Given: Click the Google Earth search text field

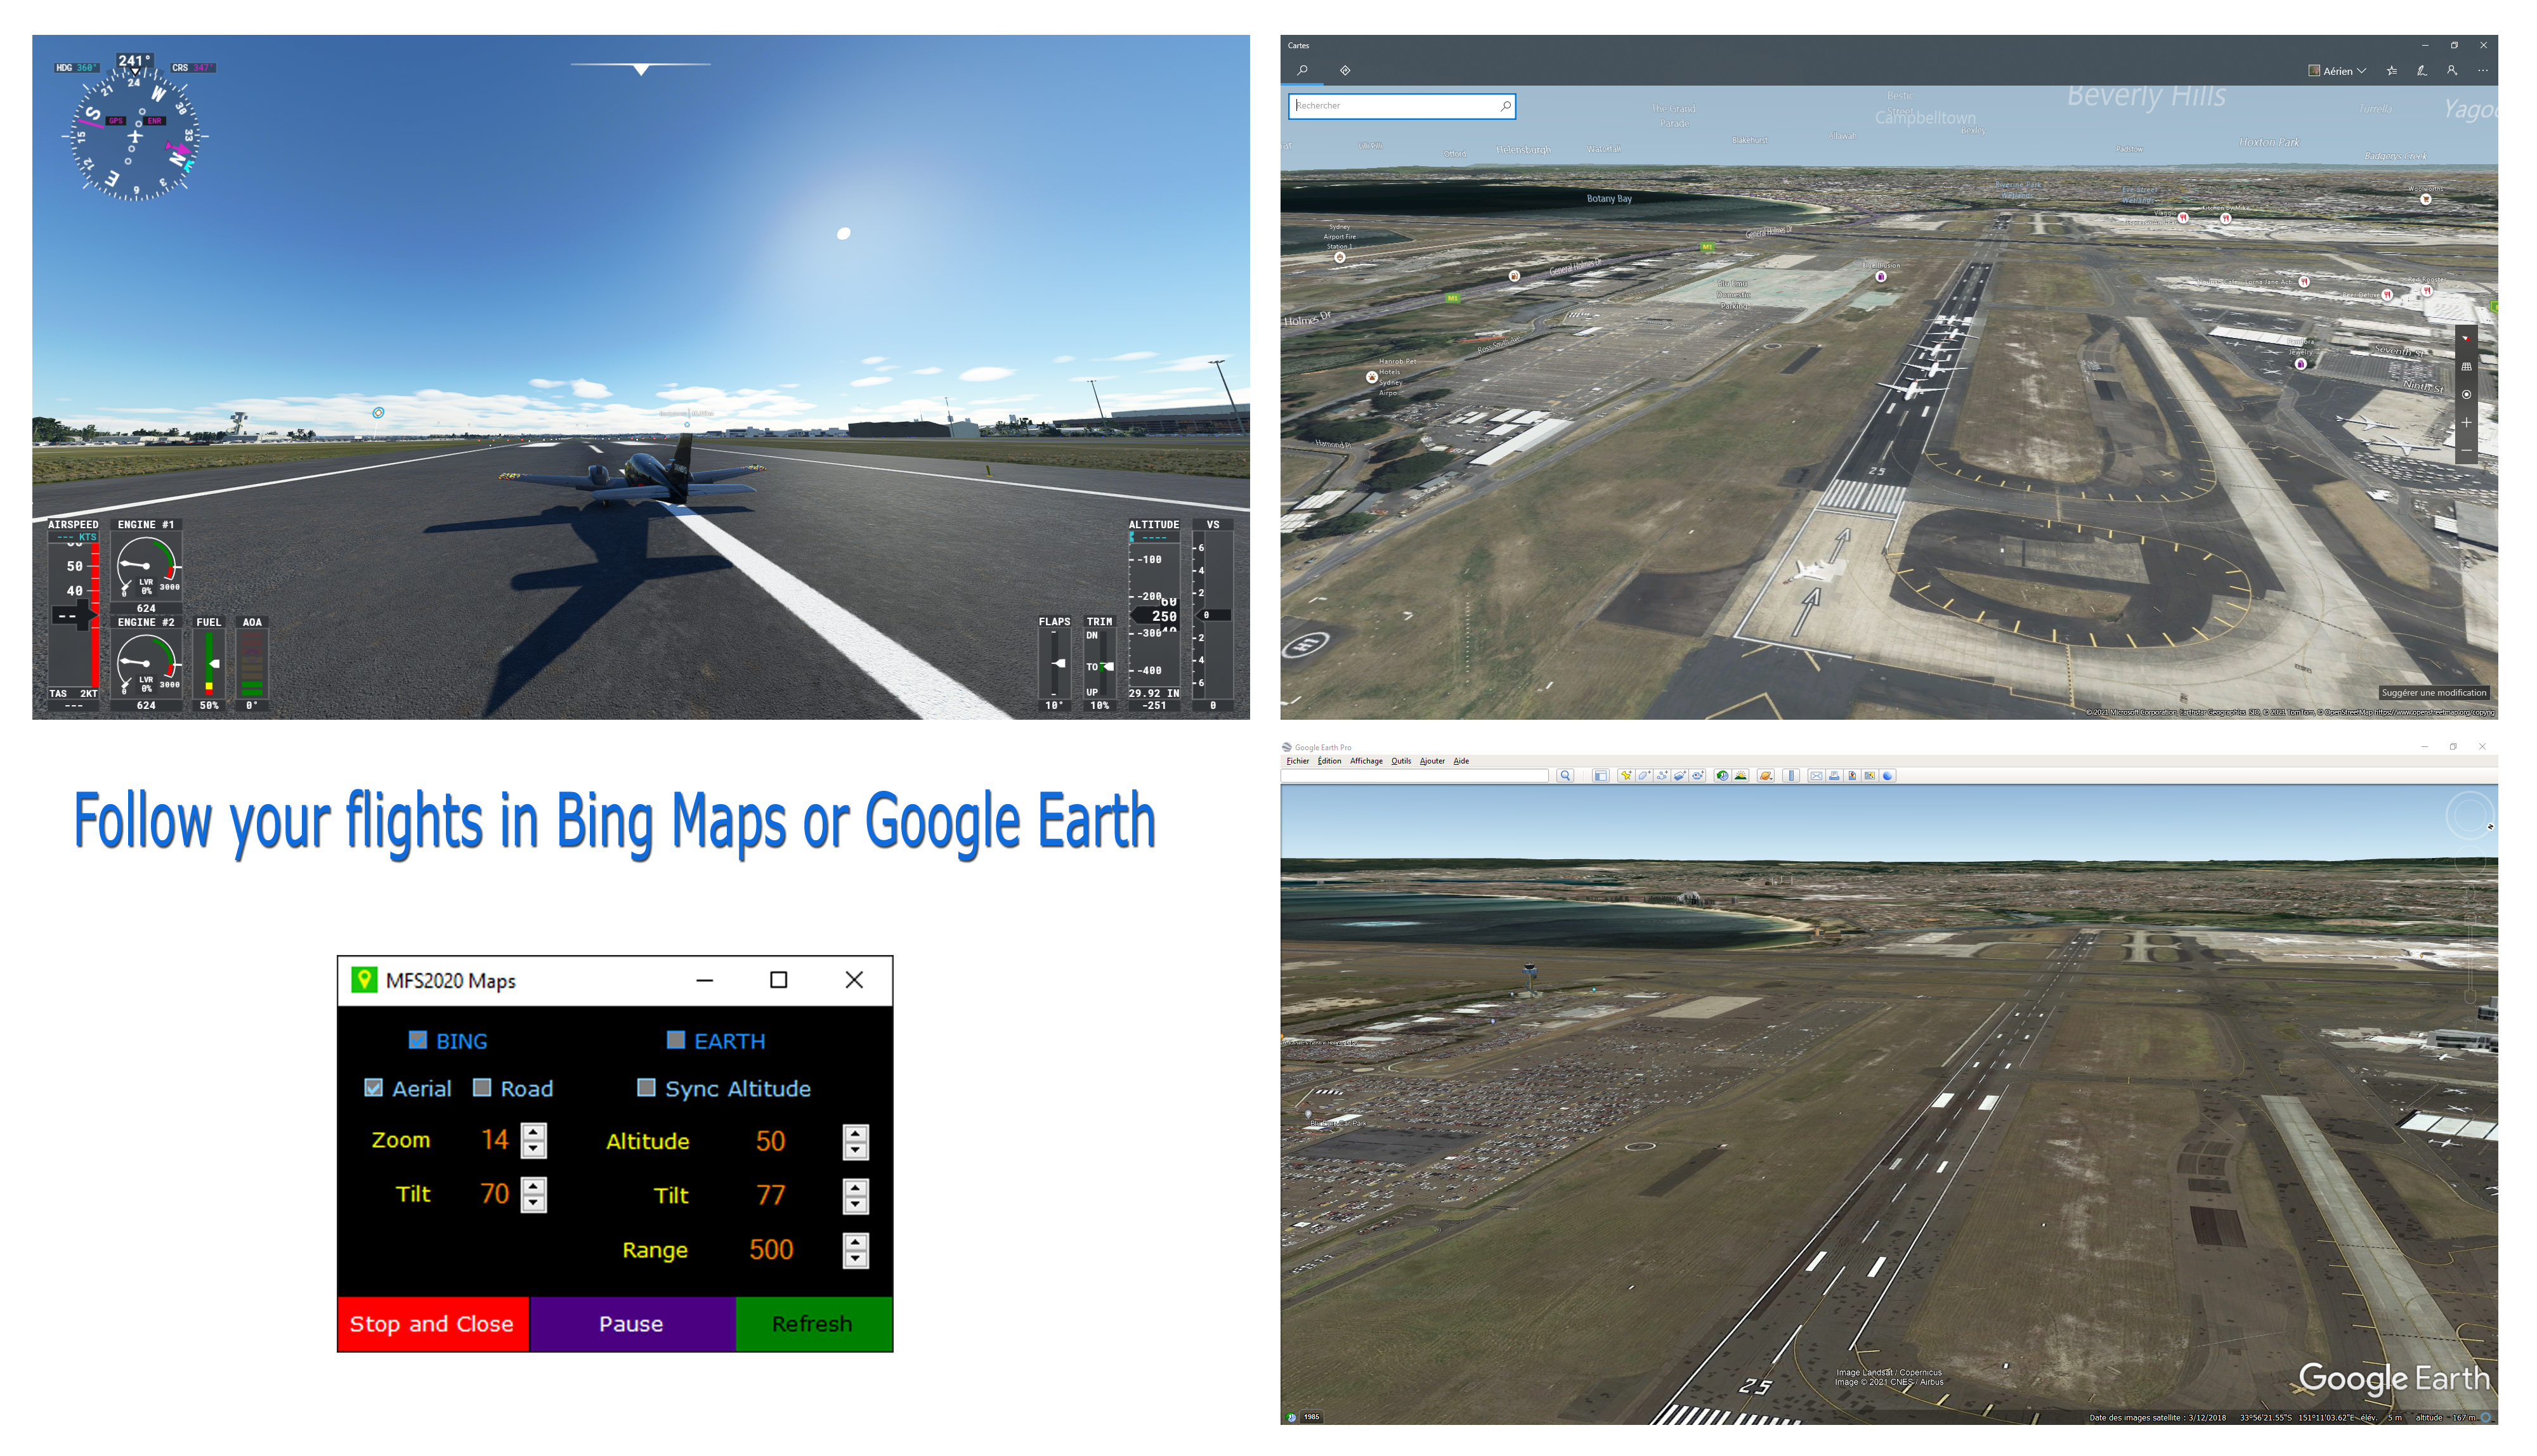Looking at the screenshot, I should 1415,776.
